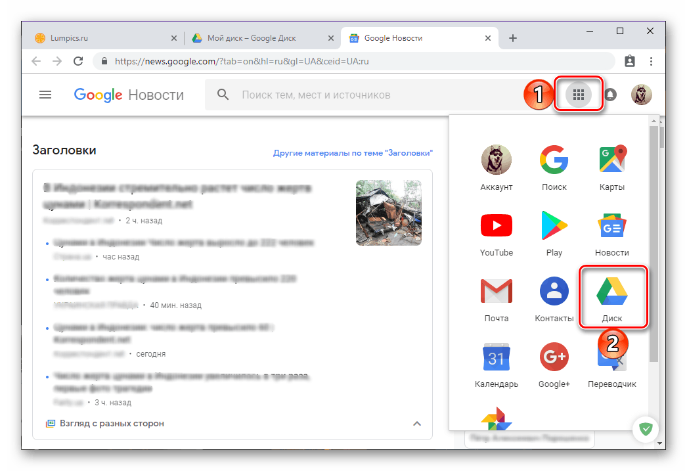
Task: Open Поиск Google app
Action: pos(554,168)
